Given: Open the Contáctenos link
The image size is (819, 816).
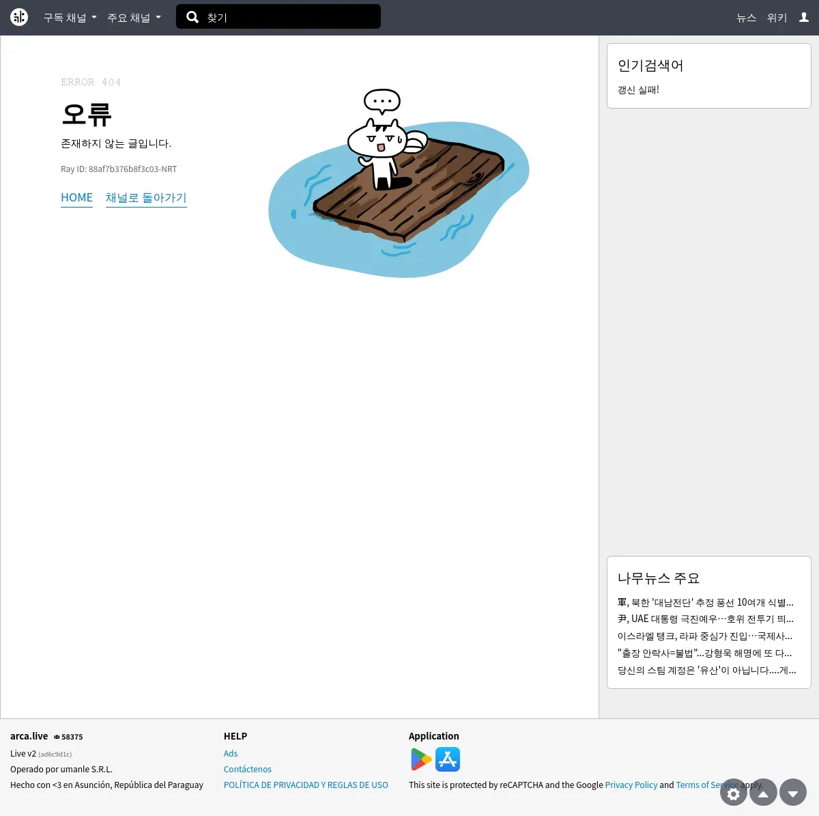Looking at the screenshot, I should pyautogui.click(x=248, y=770).
